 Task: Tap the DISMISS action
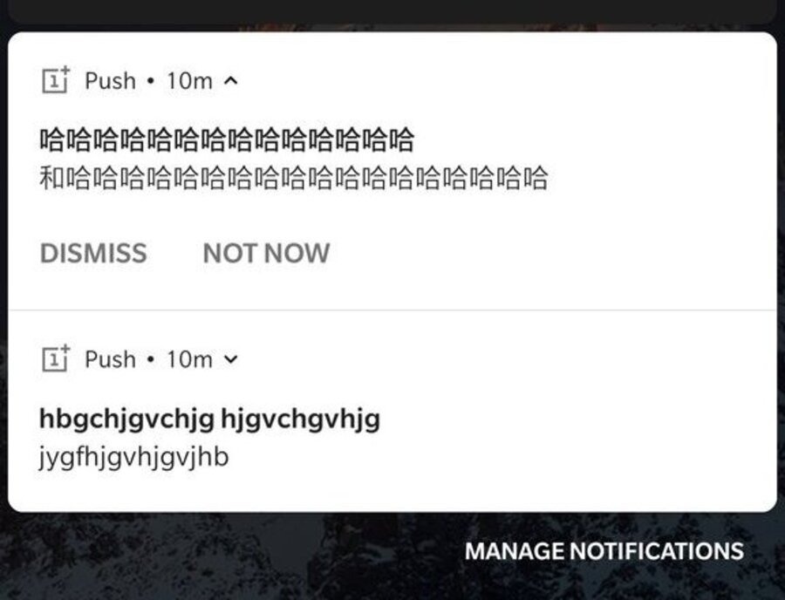93,253
